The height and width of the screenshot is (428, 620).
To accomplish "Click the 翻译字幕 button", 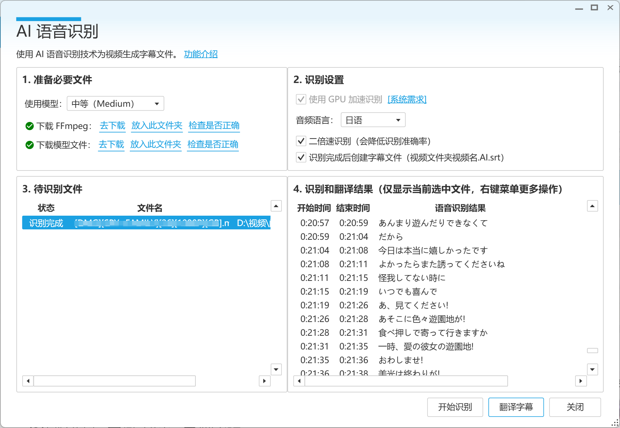I will [x=516, y=407].
